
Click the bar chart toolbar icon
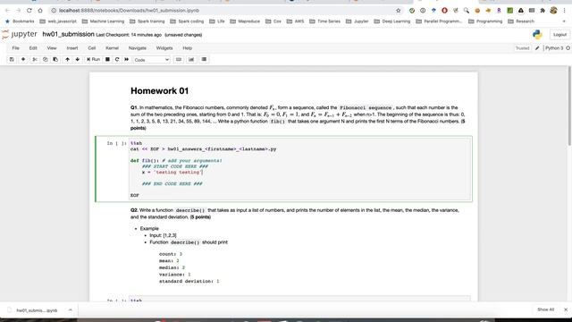191,60
